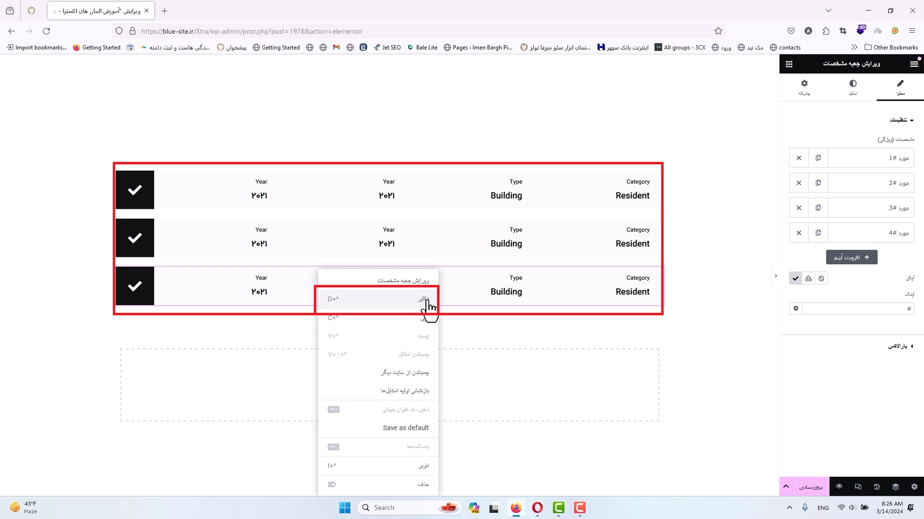Show more bookmarks chevron
The height and width of the screenshot is (519, 924).
854,47
